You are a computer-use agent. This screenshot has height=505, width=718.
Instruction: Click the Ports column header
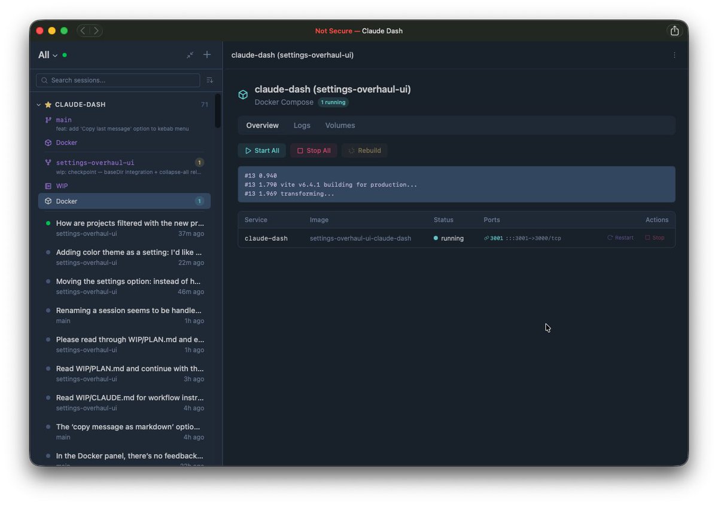492,220
